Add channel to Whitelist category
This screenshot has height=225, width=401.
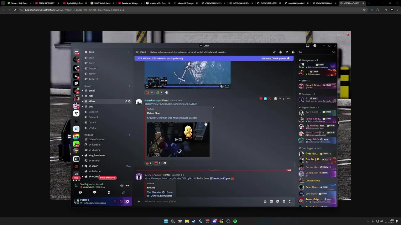[x=129, y=135]
